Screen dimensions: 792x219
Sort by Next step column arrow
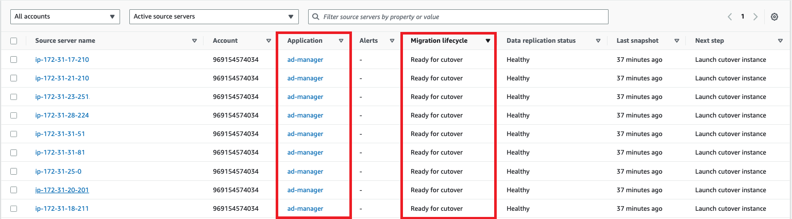point(780,41)
